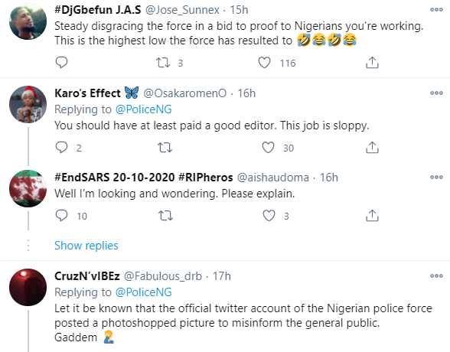Open @PoliceNG mention in Karo's Effect reply

pyautogui.click(x=144, y=109)
